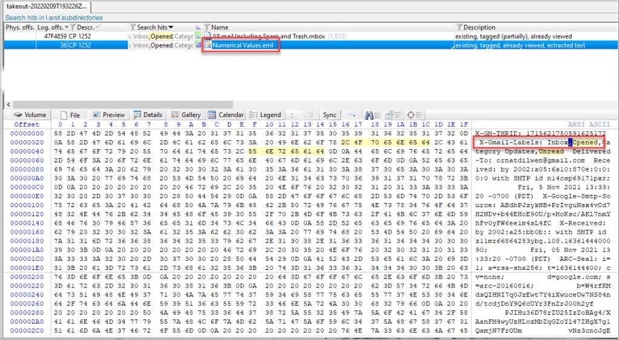Click the Offset column header in hex view

[x=26, y=124]
